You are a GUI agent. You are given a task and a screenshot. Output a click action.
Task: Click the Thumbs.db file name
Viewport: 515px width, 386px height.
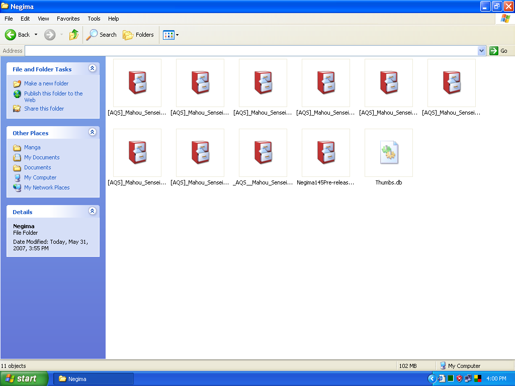pos(389,182)
